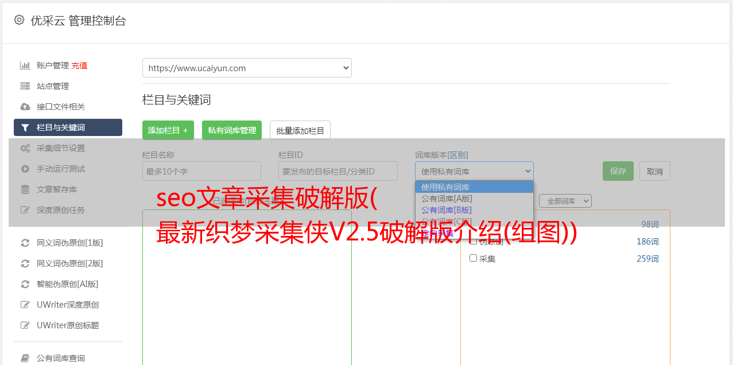This screenshot has height=365, width=733.
Task: Click the 栏目与关键词 page heading
Action: click(x=177, y=100)
